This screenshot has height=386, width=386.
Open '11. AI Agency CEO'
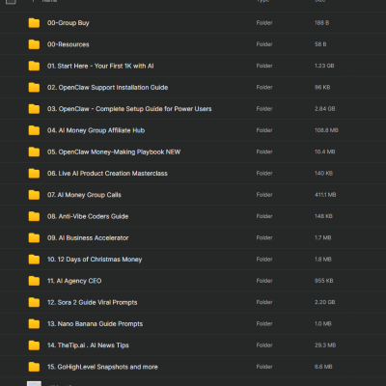coord(74,281)
